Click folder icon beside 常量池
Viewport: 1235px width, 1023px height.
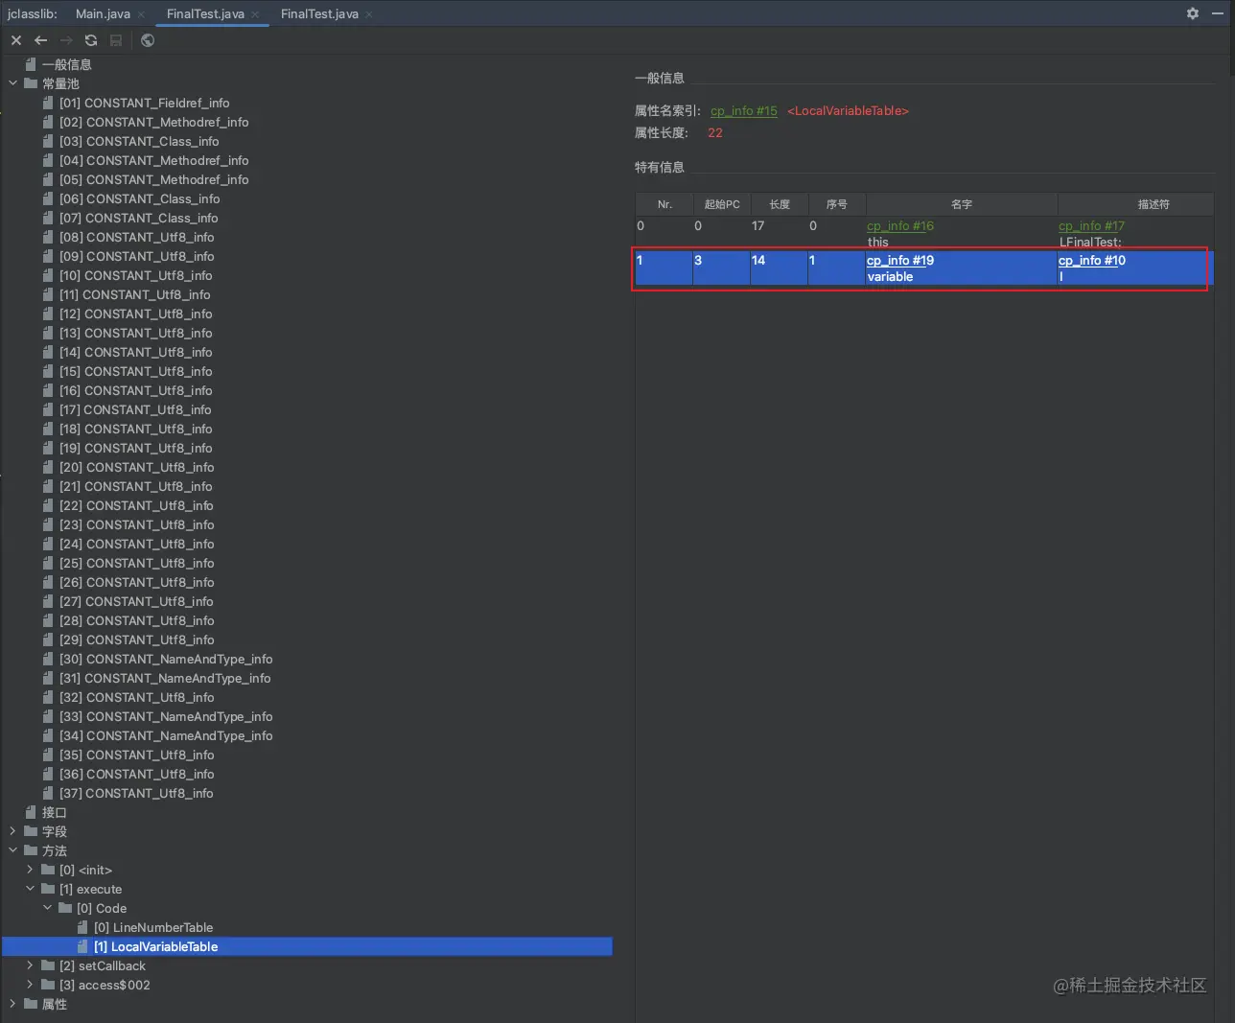[31, 83]
